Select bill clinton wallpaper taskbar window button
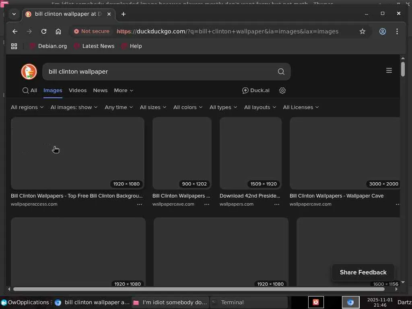 click(x=92, y=303)
